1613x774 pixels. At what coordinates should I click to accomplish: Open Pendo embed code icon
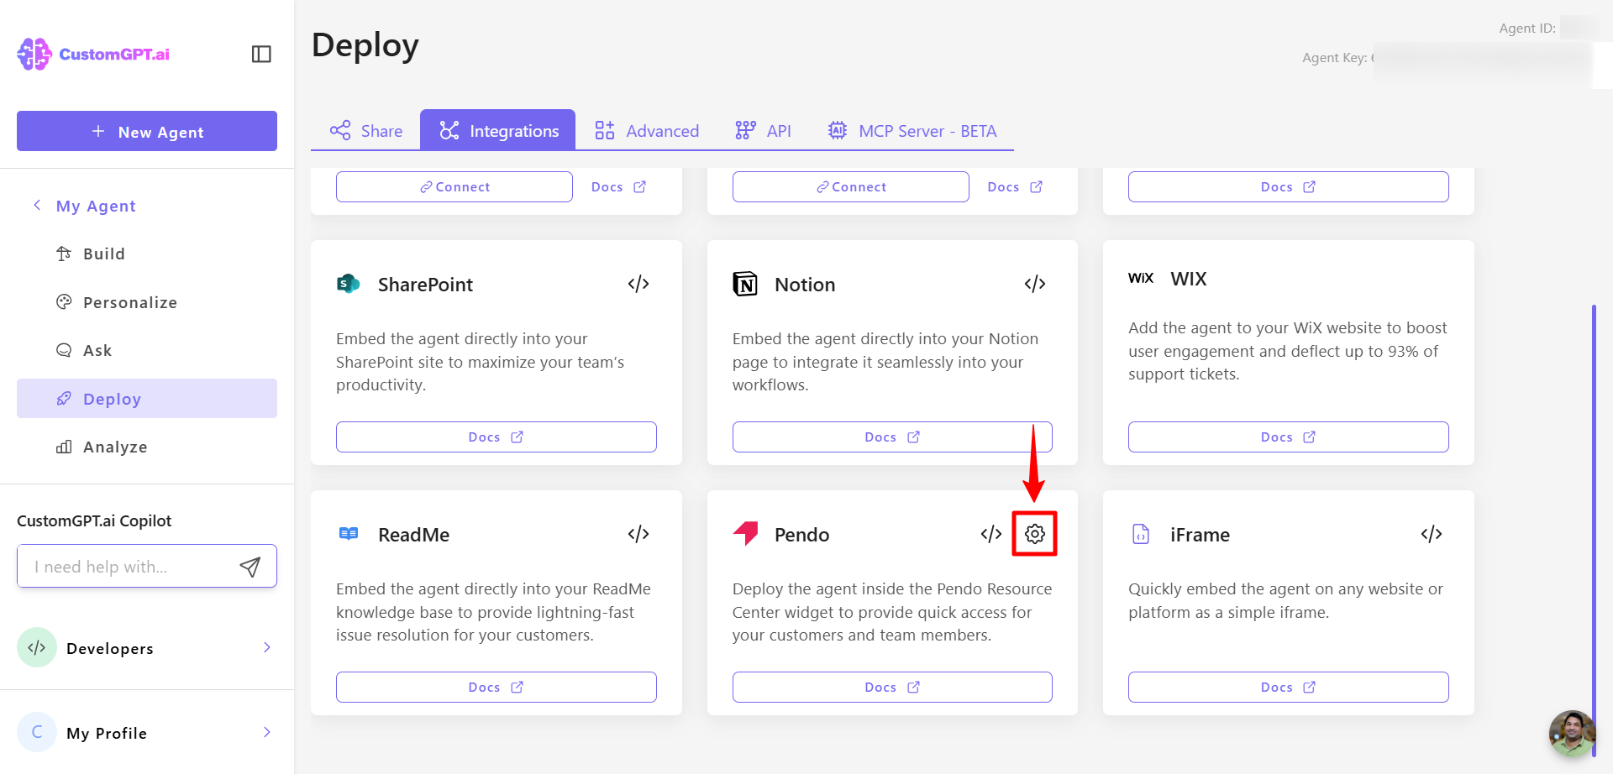[x=991, y=534]
